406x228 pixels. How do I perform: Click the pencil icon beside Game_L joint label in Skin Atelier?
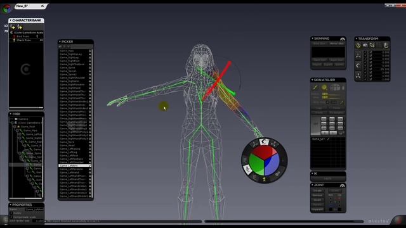coord(328,139)
